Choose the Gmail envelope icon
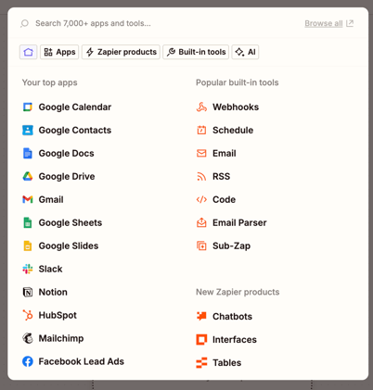373x390 pixels. point(28,199)
